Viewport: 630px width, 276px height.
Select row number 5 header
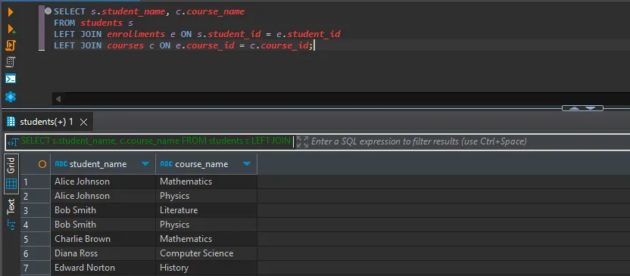pos(36,239)
